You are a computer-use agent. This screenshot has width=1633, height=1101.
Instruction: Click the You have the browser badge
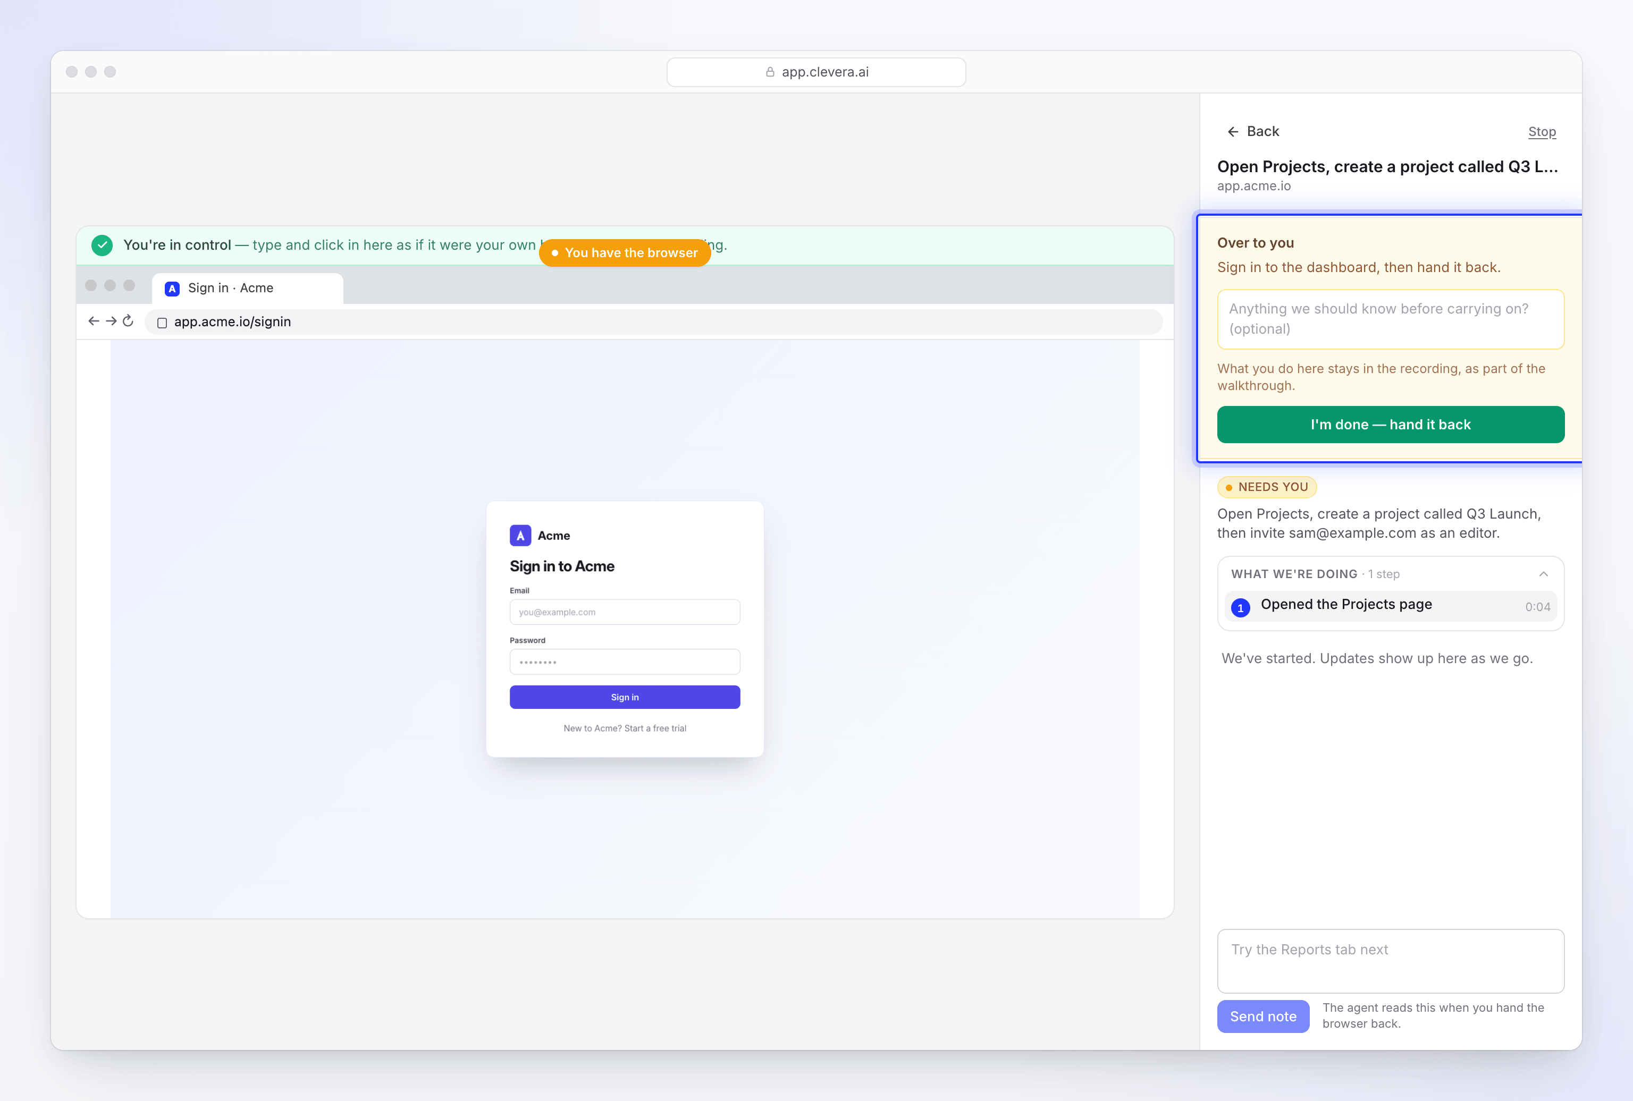[625, 253]
